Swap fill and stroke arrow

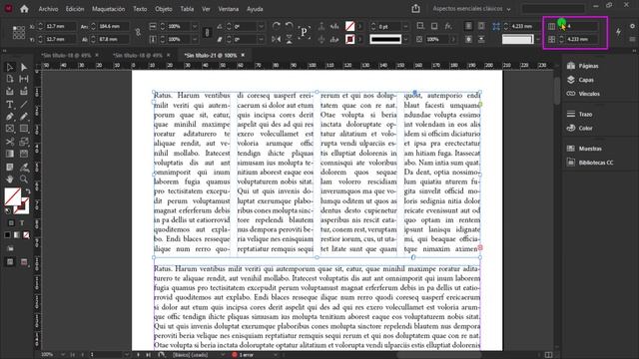click(28, 191)
